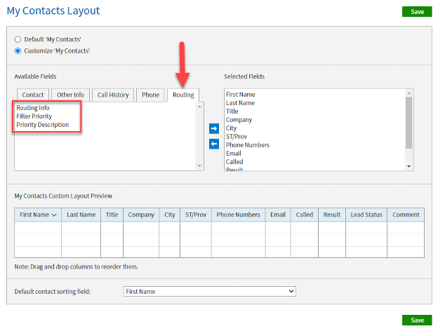Select Priority Description in Available Fields

42,124
